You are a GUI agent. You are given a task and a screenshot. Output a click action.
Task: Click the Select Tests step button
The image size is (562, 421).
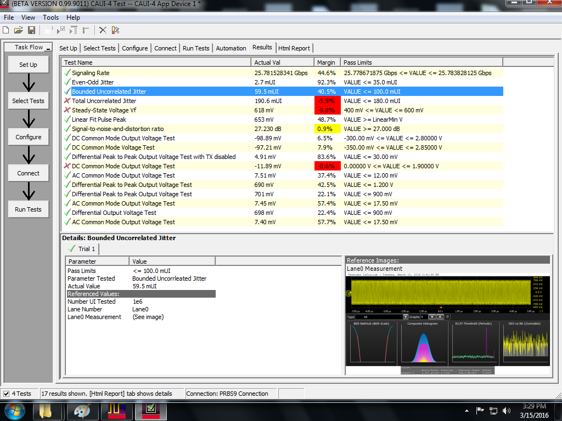[28, 100]
